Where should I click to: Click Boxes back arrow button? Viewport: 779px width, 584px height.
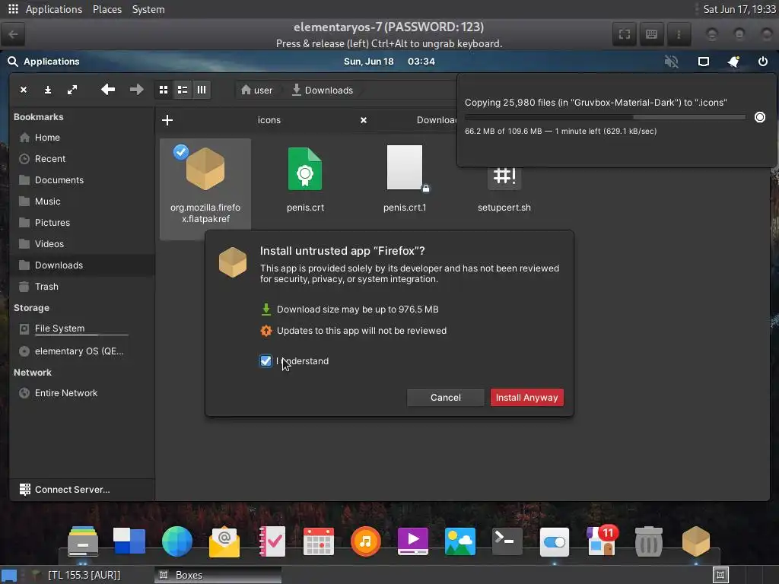(14, 34)
